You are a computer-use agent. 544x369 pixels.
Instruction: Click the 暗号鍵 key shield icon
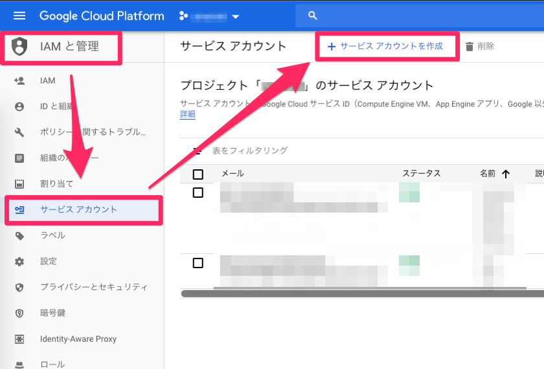19,313
